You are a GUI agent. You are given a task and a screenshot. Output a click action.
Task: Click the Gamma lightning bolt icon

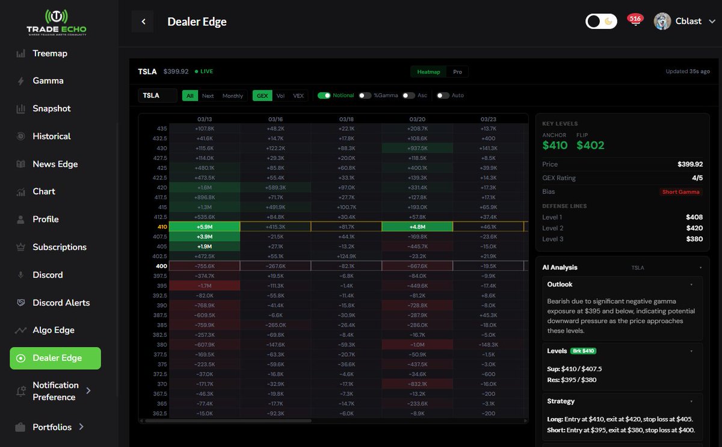pos(20,81)
